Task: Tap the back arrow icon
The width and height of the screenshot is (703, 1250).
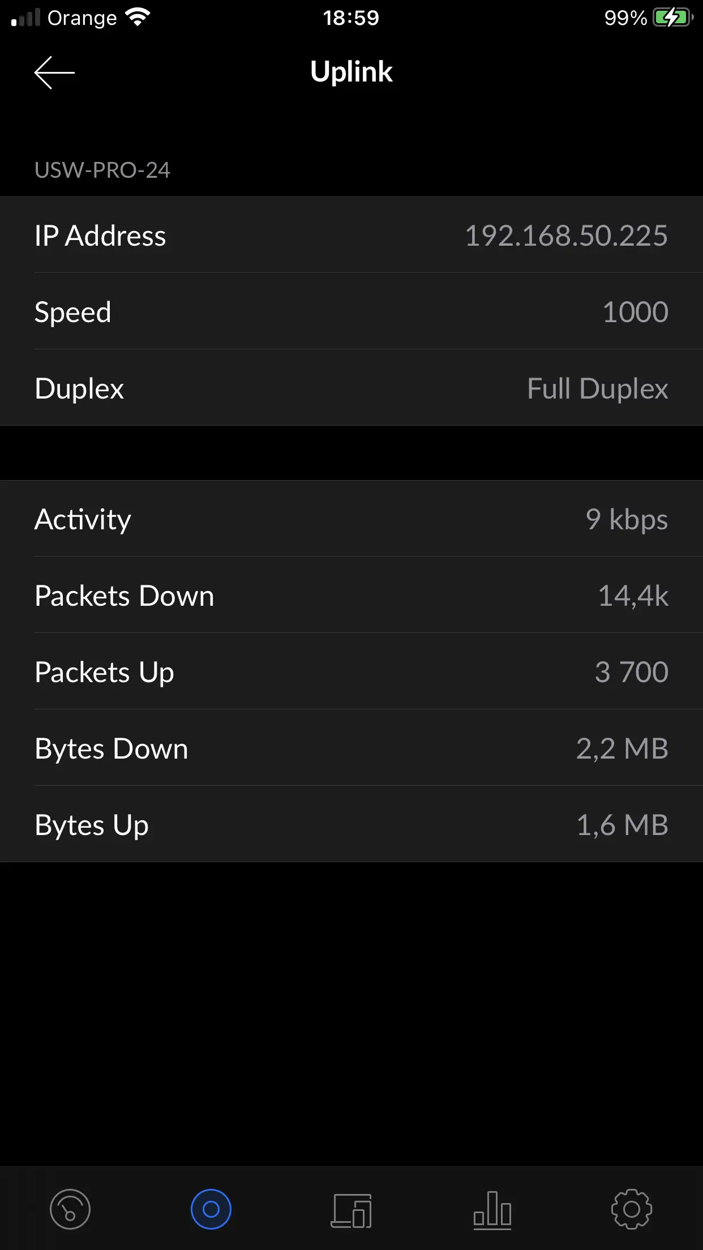Action: tap(54, 72)
